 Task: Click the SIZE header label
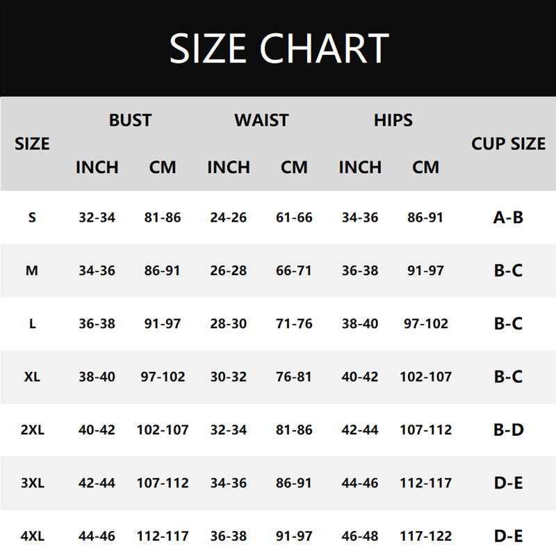32,144
